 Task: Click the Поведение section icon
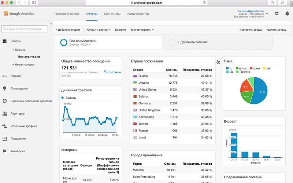pos(5,139)
